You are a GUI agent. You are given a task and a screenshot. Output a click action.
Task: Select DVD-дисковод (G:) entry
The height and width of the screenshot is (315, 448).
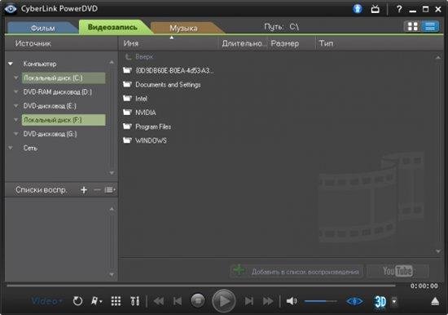coord(50,134)
